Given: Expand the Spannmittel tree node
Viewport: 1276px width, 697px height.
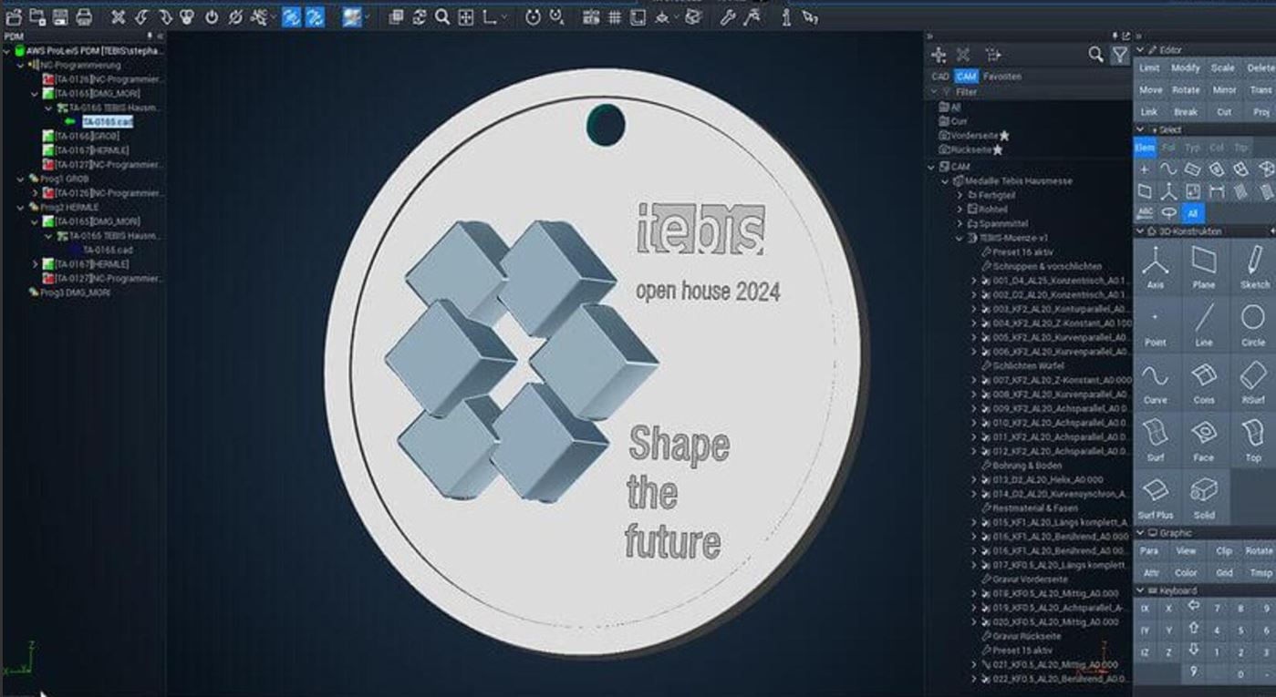Looking at the screenshot, I should point(960,223).
